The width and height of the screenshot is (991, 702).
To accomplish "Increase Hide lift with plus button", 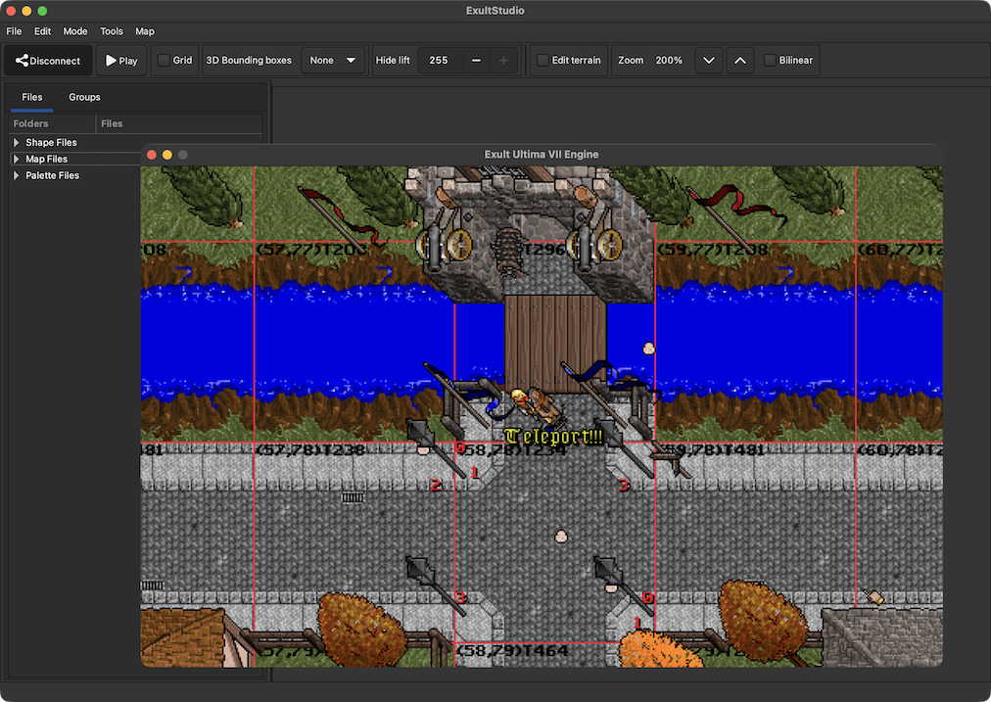I will click(x=503, y=61).
